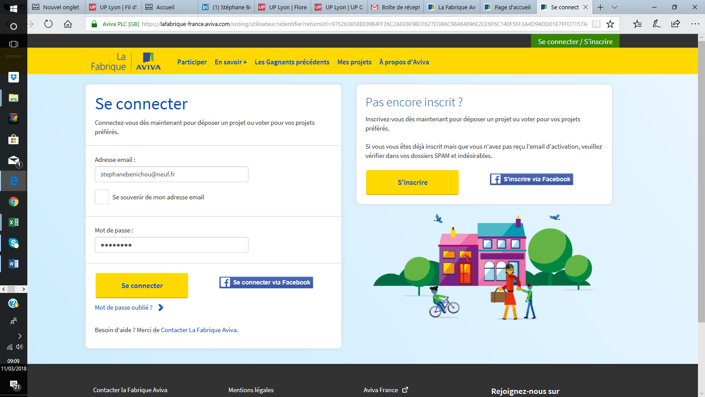Switch to the Page d'accueil tab
This screenshot has width=705, height=397.
508,7
